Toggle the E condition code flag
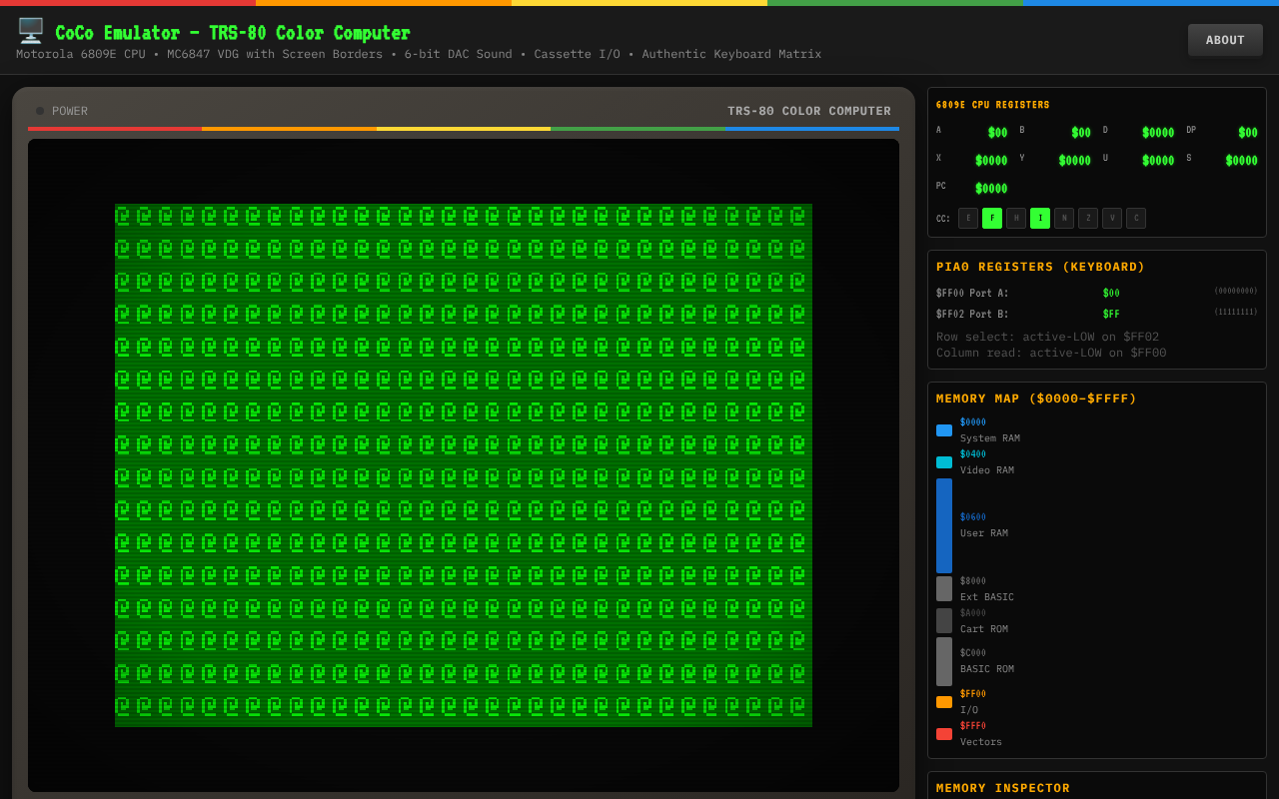Screen dimensions: 1279x799 (968, 218)
